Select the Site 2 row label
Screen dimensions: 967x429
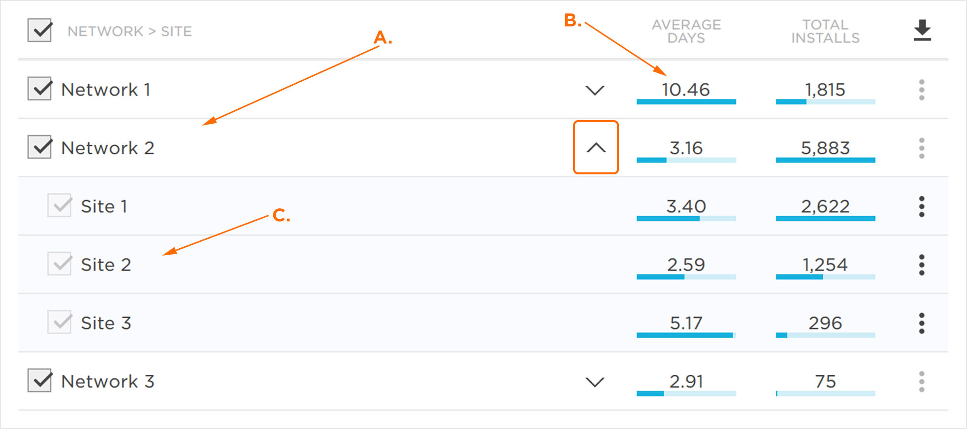tap(106, 265)
